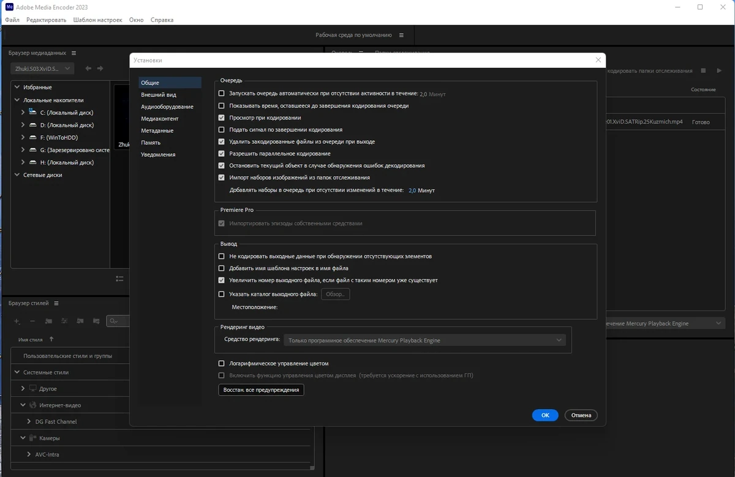Uncheck Разрешить параллельное кодирование

coord(222,154)
